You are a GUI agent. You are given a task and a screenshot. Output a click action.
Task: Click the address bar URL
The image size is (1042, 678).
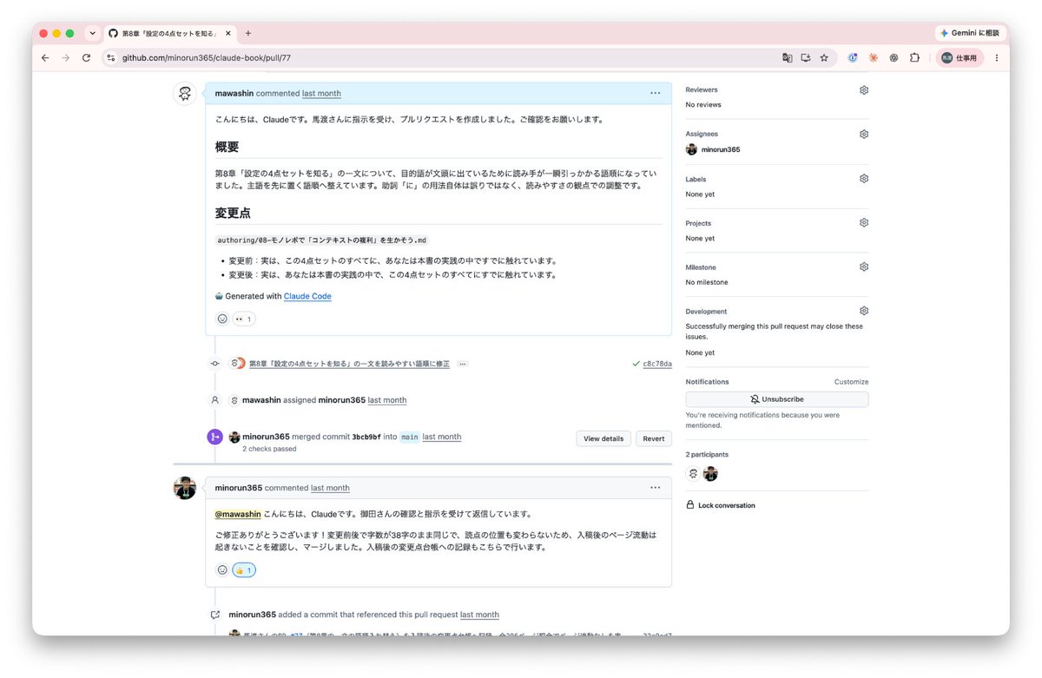click(x=206, y=58)
